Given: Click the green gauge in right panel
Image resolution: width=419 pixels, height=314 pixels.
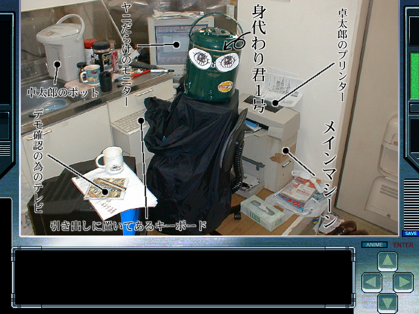Looking at the screenshot, I should point(413,76).
